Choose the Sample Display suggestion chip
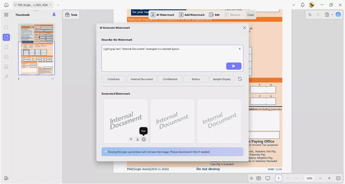The image size is (345, 184). tap(222, 79)
